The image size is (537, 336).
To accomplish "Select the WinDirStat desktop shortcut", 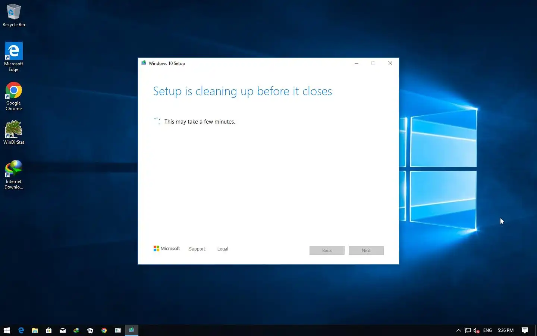I will 14,133.
